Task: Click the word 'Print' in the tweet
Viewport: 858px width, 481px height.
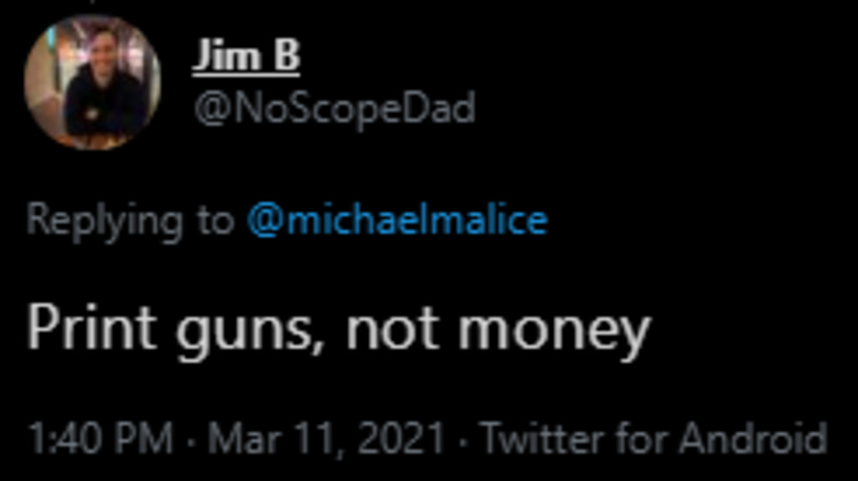Action: (92, 328)
